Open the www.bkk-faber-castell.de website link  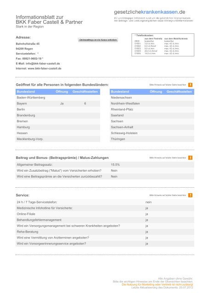[x=45, y=68]
